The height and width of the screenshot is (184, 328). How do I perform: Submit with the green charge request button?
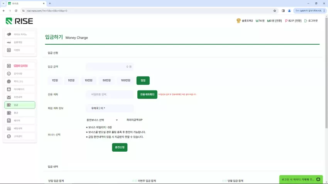coord(120,147)
